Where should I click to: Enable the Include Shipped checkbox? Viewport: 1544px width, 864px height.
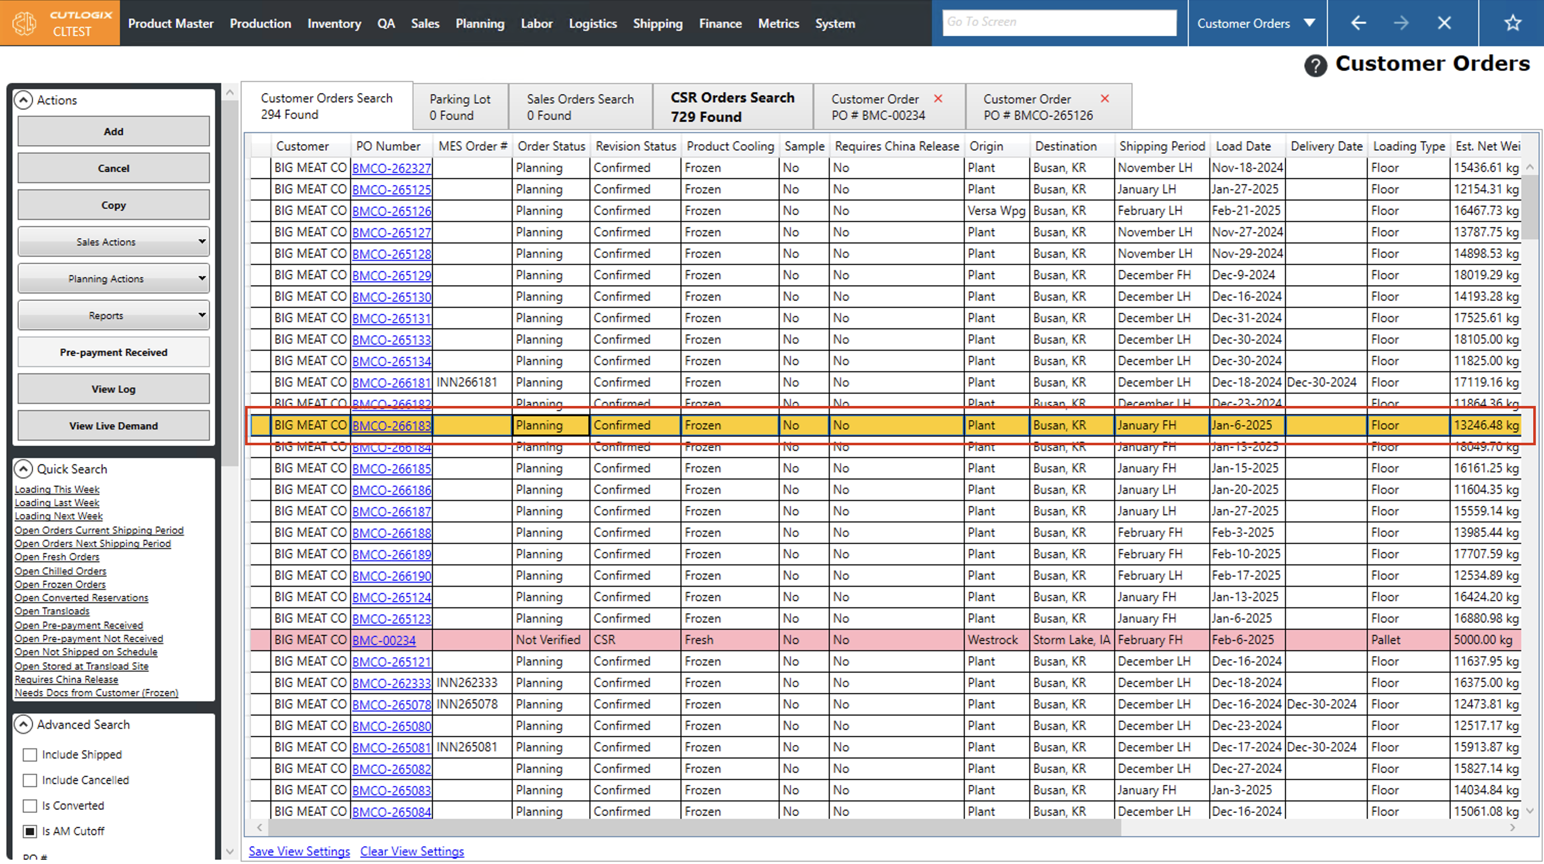[29, 755]
